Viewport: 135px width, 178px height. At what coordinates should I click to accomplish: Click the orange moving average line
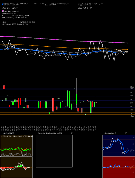tap(64, 47)
